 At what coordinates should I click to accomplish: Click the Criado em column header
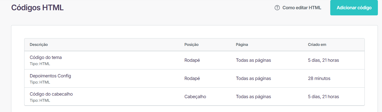317,45
